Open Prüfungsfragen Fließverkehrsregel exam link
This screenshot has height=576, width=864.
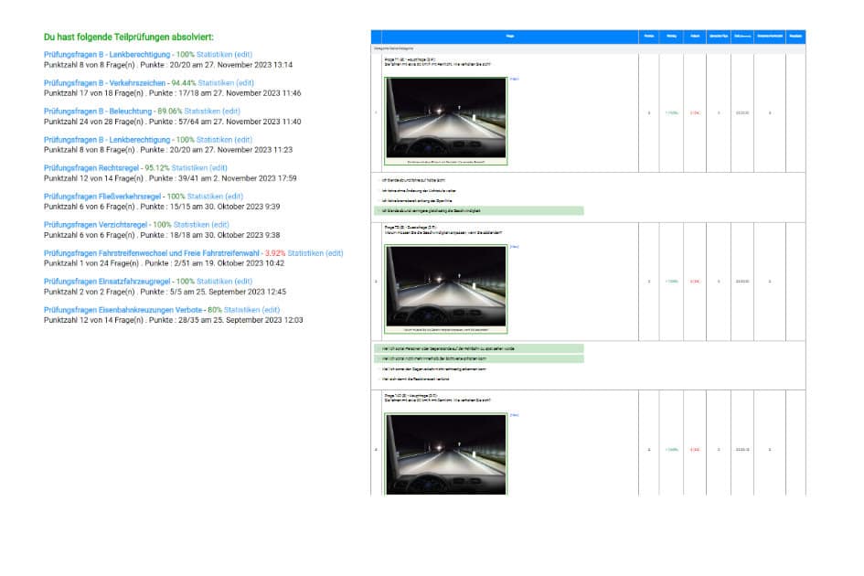[102, 197]
